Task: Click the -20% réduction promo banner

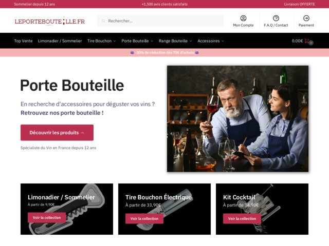Action: [x=164, y=52]
